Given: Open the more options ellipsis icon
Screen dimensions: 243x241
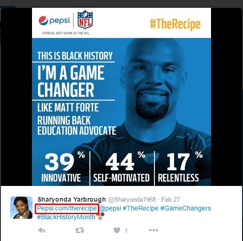Looking at the screenshot, I should point(154,230).
